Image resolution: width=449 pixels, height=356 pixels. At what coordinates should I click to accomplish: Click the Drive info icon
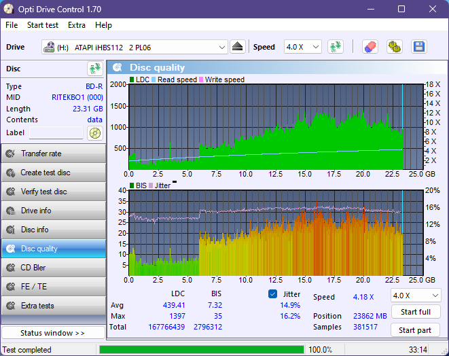[x=11, y=211]
